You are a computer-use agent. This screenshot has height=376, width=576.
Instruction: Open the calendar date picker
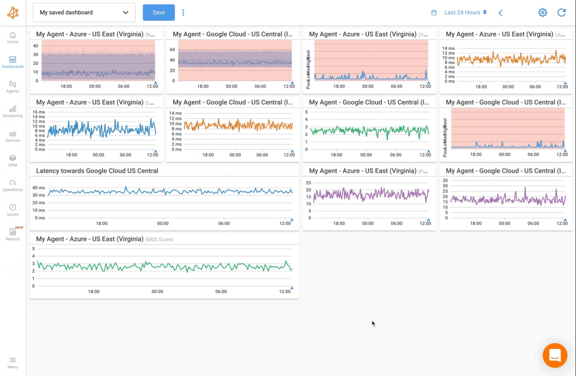[434, 12]
